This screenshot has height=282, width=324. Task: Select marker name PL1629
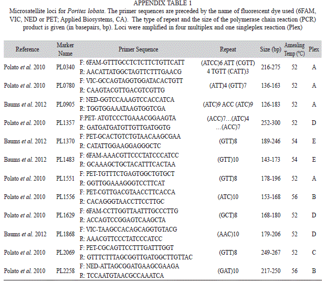click(65, 215)
